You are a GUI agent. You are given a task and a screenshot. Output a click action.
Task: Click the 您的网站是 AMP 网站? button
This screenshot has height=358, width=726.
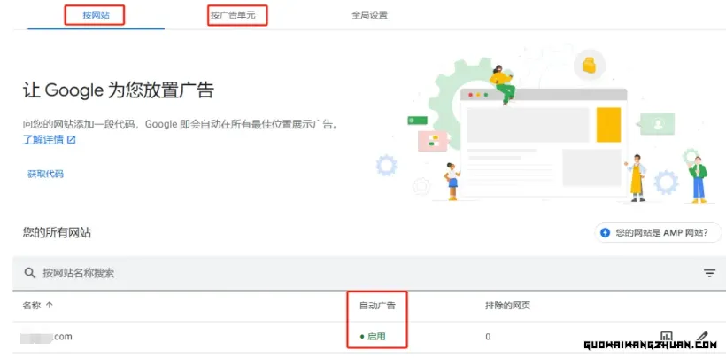658,232
